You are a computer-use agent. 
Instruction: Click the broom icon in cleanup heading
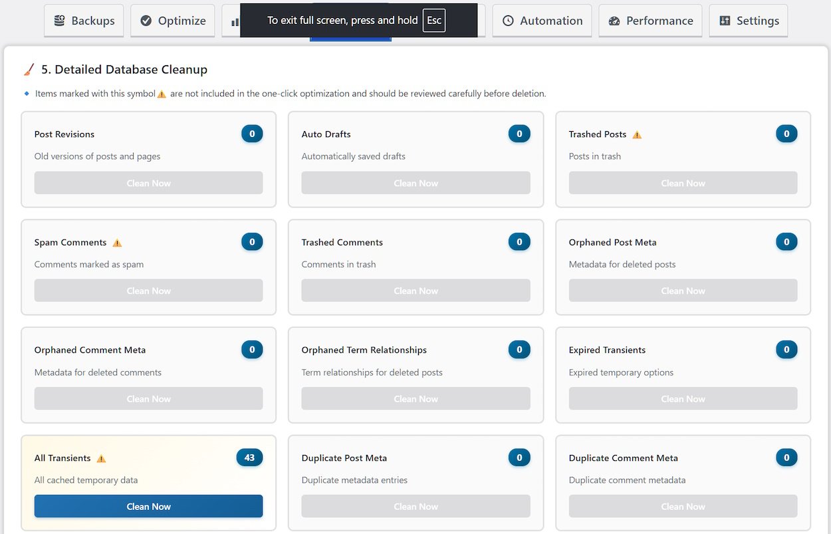(29, 70)
